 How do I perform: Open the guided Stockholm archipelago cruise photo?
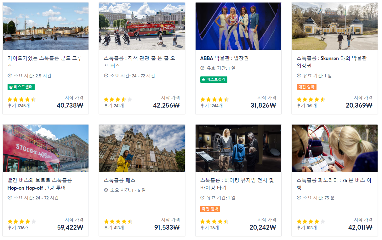[46, 26]
